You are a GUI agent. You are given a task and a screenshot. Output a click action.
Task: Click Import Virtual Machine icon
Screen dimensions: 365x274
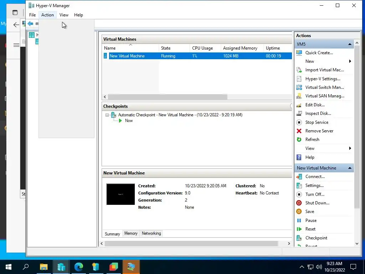[299, 70]
